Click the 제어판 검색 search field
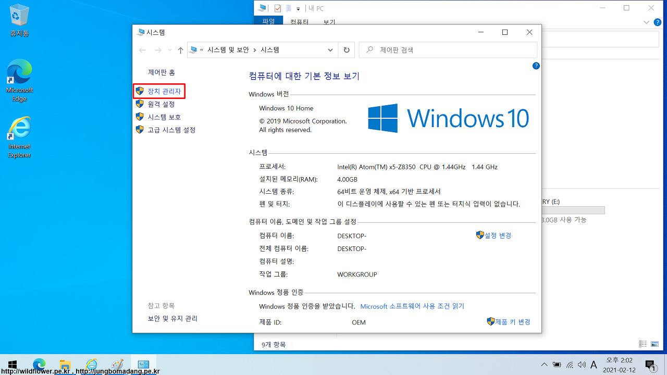 click(448, 50)
